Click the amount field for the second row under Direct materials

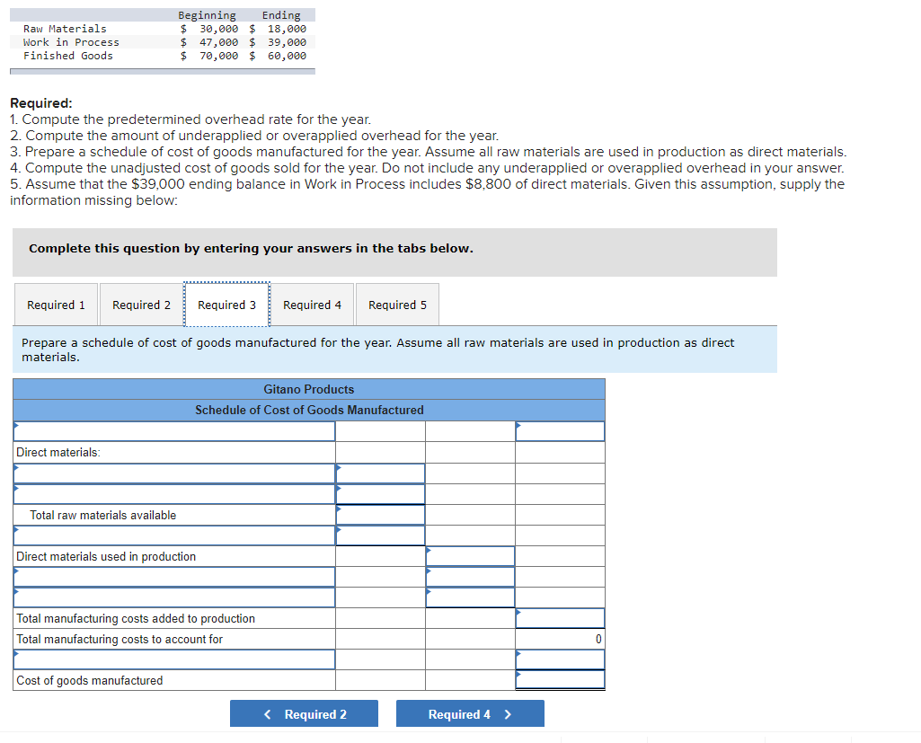(381, 494)
